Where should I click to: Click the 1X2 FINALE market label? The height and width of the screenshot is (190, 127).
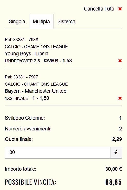coord(16,98)
